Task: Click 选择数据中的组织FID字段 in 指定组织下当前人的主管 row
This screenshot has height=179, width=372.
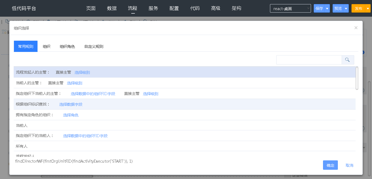Action: coord(93,94)
